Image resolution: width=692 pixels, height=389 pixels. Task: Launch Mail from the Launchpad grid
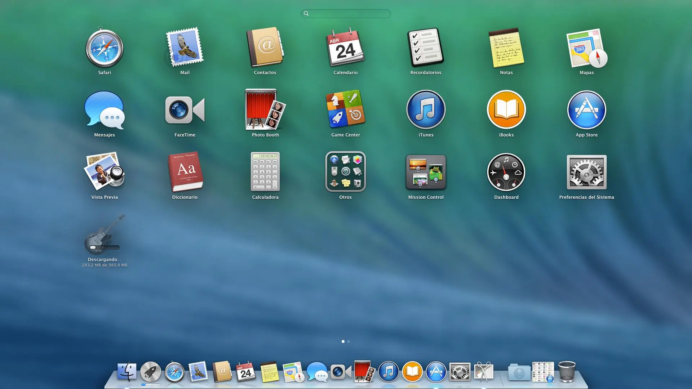(185, 47)
